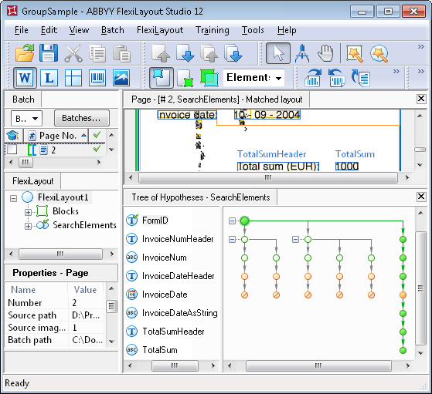Collapse the top green hypothesis node
Image resolution: width=432 pixels, height=394 pixels.
232,221
